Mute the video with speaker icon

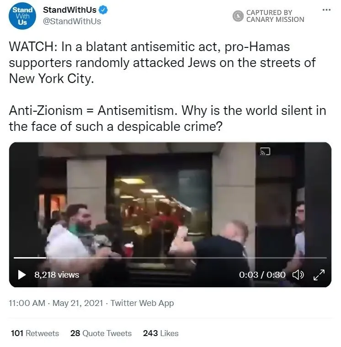click(298, 274)
